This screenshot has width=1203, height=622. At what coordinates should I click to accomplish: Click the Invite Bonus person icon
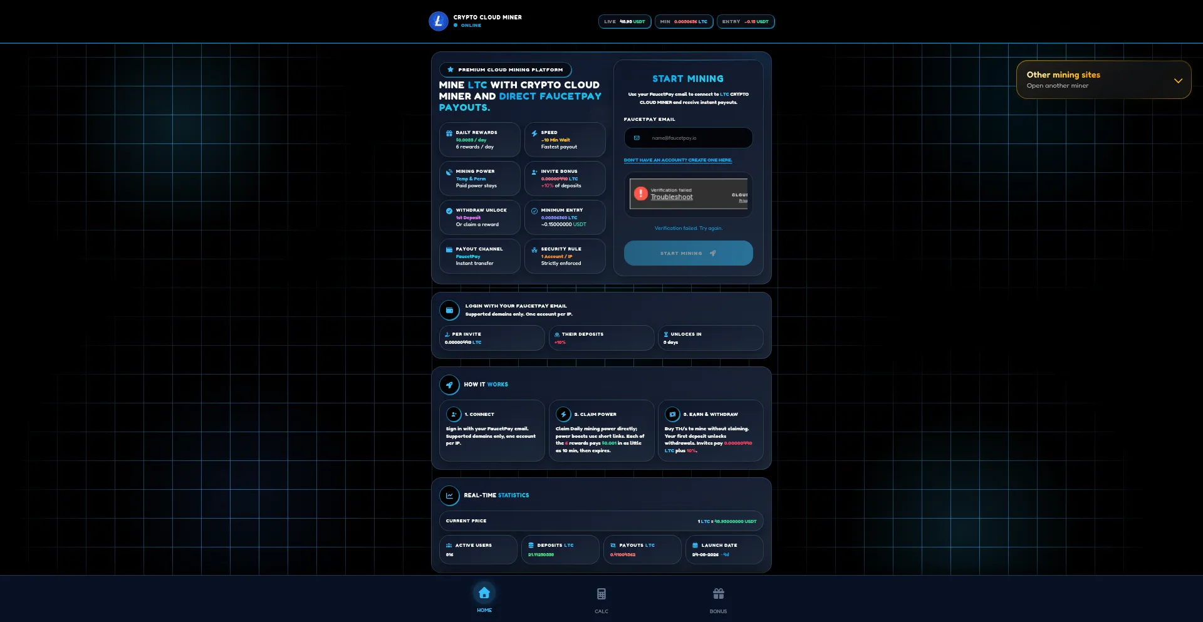tap(534, 172)
